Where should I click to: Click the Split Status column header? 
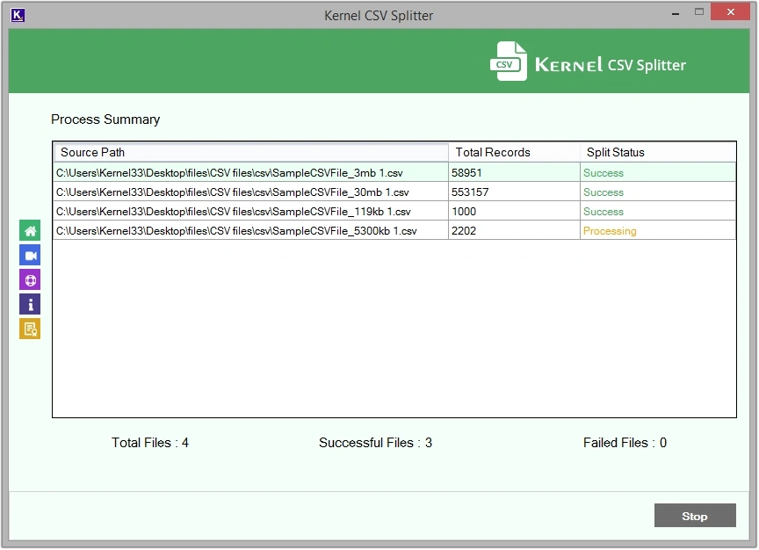tap(657, 152)
